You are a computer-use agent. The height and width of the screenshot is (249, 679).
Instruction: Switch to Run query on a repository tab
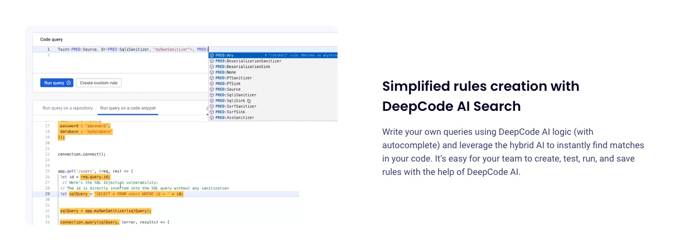68,108
